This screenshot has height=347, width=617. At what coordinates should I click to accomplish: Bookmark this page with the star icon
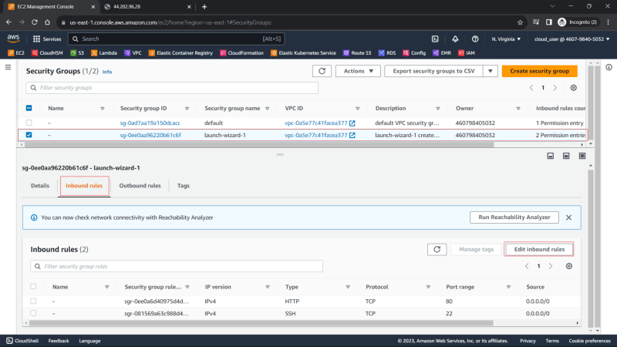pos(520,22)
